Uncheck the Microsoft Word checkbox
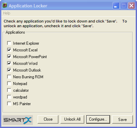Image resolution: width=137 pixels, height=128 pixels. tap(9, 63)
